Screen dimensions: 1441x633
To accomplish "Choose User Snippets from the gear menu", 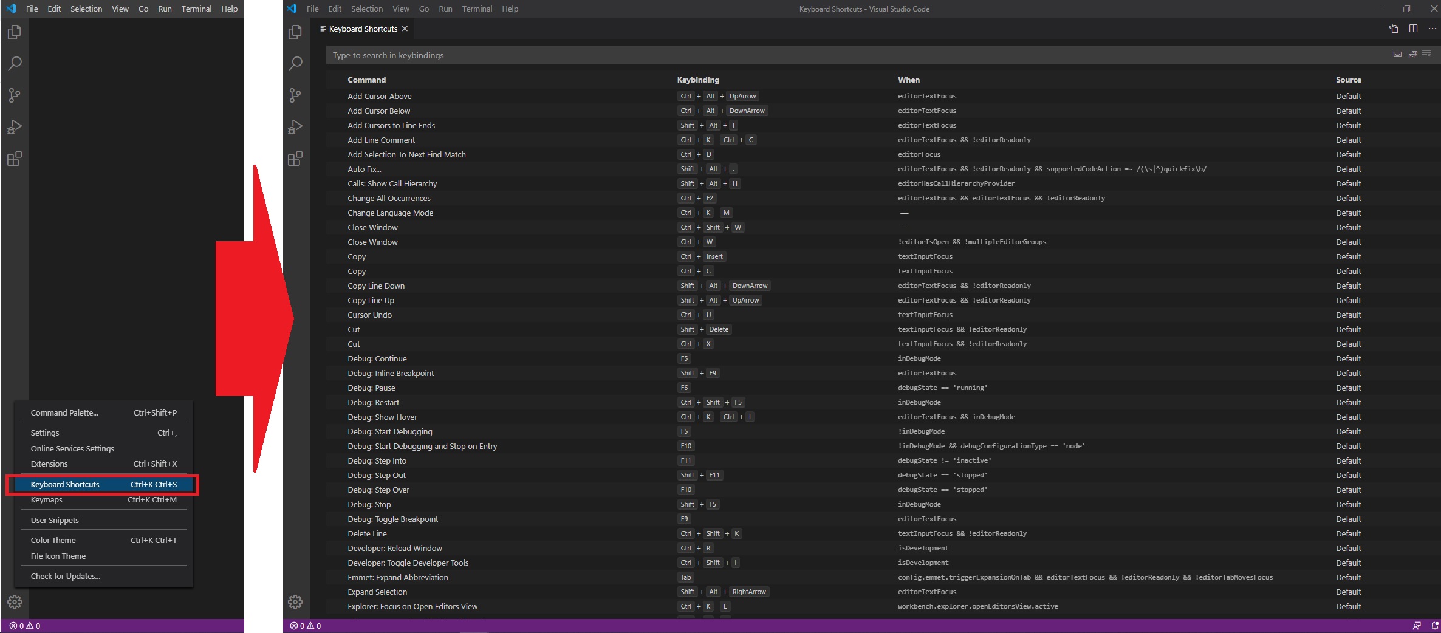I will pos(104,520).
